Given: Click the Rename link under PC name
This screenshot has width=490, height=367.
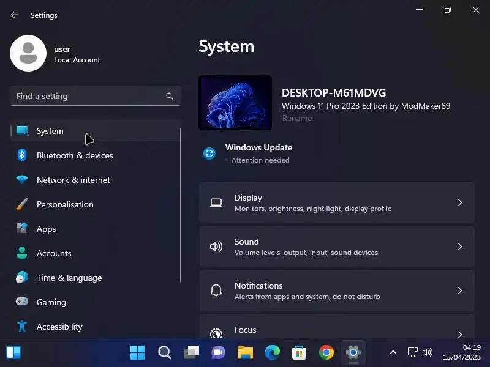Looking at the screenshot, I should click(297, 118).
